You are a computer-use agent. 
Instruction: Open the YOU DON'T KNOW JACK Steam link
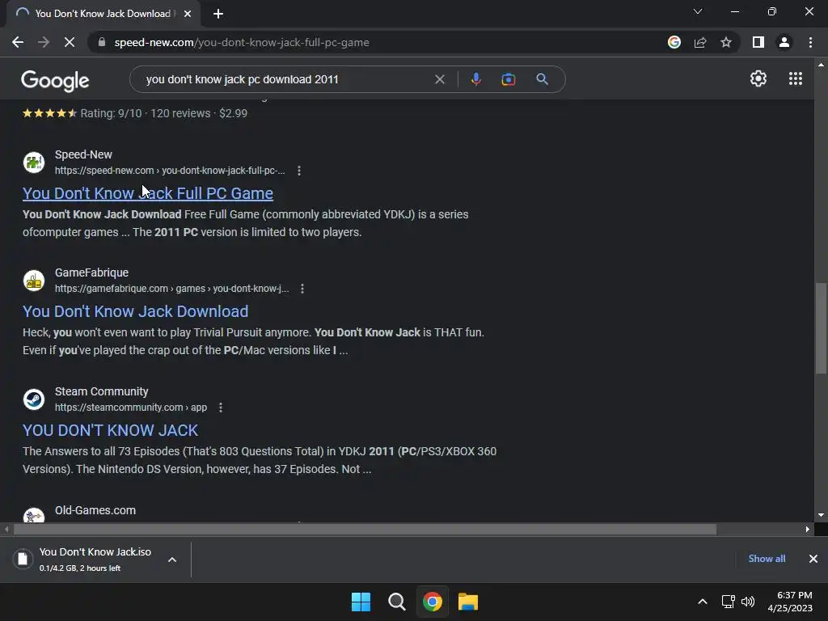[x=110, y=430]
